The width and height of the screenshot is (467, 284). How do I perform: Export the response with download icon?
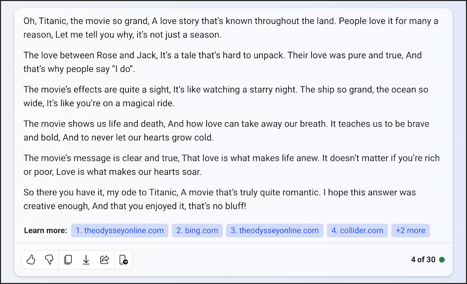pos(86,260)
